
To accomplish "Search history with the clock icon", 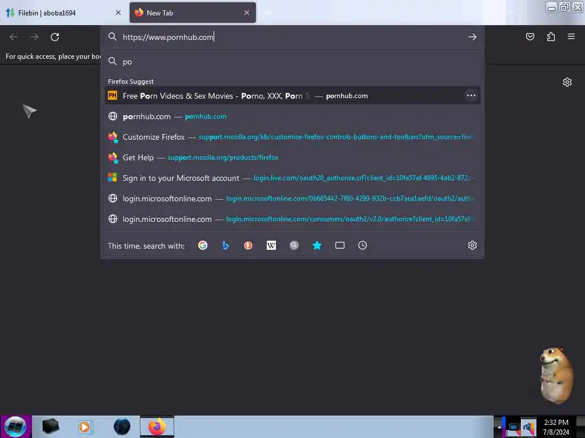I will (363, 245).
